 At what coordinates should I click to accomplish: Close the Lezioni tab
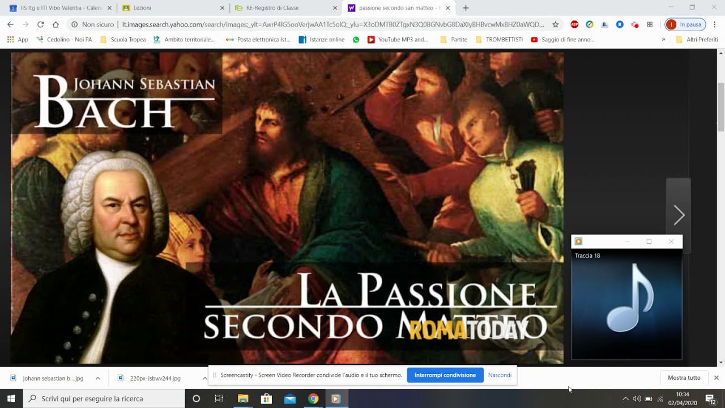(222, 8)
